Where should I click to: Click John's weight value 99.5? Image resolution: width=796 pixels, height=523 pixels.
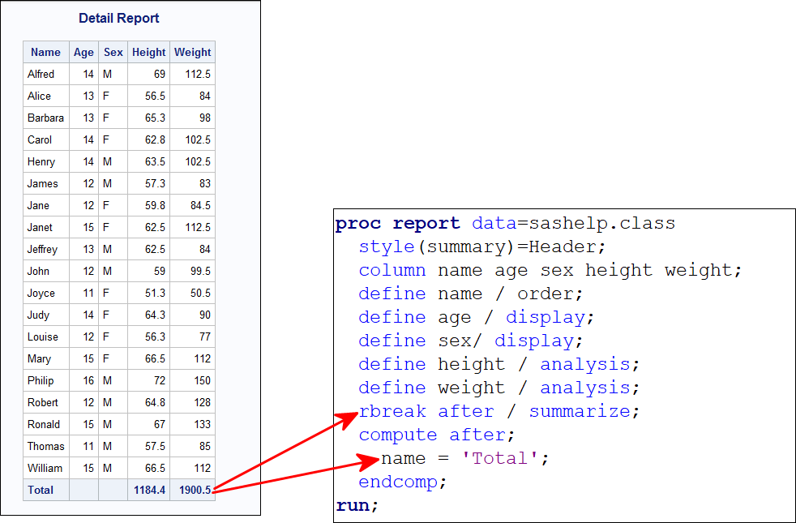(200, 271)
